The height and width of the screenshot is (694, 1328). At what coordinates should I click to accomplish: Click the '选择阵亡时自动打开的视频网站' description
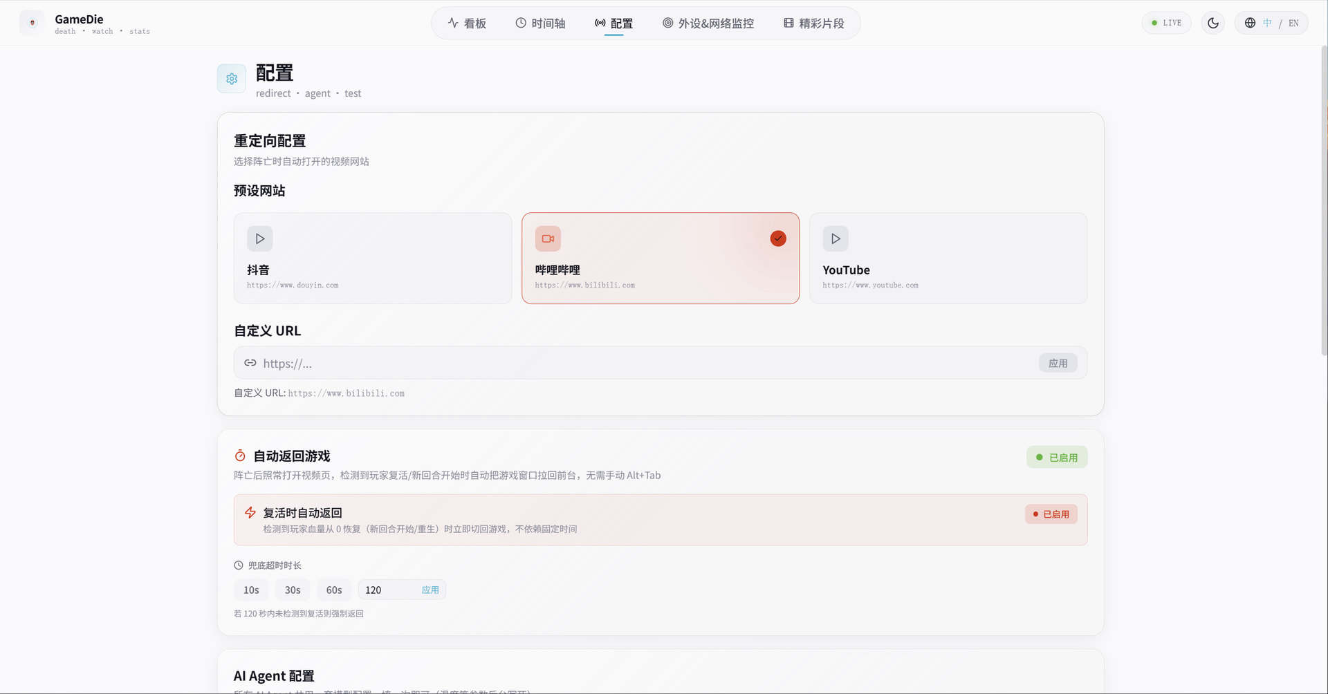pos(302,161)
